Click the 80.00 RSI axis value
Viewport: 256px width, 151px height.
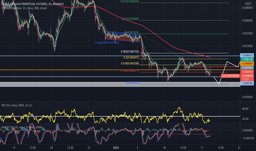[x=245, y=109]
